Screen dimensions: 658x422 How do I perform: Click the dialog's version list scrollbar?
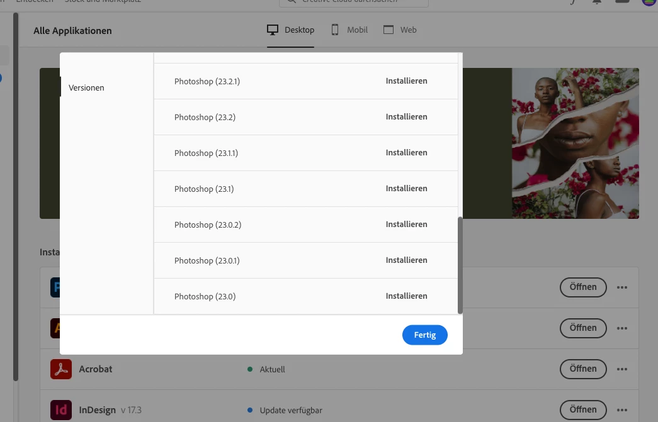tap(460, 265)
